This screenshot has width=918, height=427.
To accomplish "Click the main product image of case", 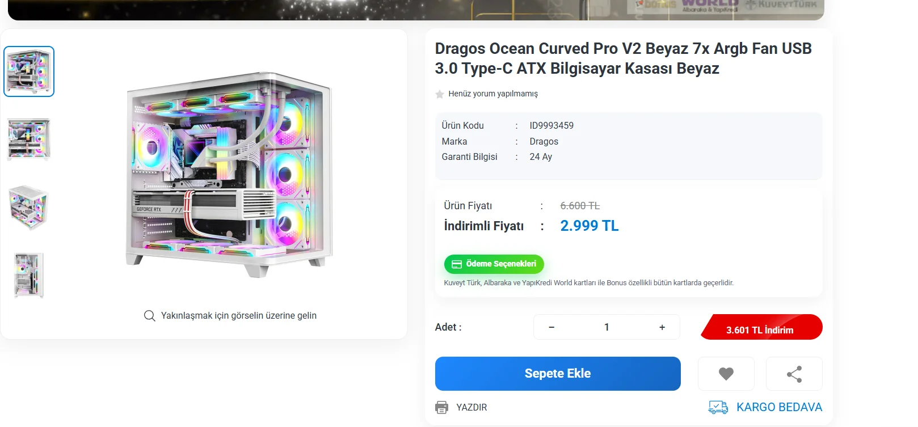I will (x=229, y=174).
